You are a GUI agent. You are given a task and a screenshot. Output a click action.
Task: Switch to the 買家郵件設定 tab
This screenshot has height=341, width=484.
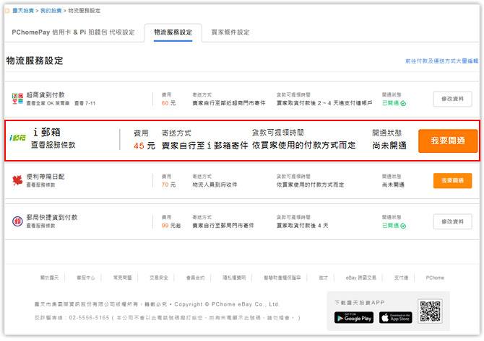coord(230,32)
